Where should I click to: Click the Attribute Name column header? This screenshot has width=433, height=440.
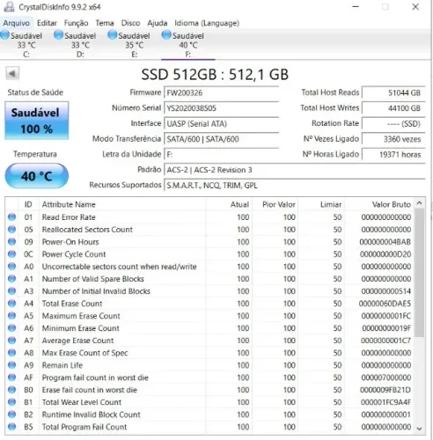122,204
